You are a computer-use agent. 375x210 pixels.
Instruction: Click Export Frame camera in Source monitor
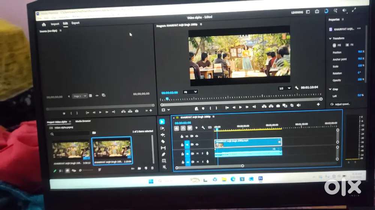pyautogui.click(x=136, y=111)
